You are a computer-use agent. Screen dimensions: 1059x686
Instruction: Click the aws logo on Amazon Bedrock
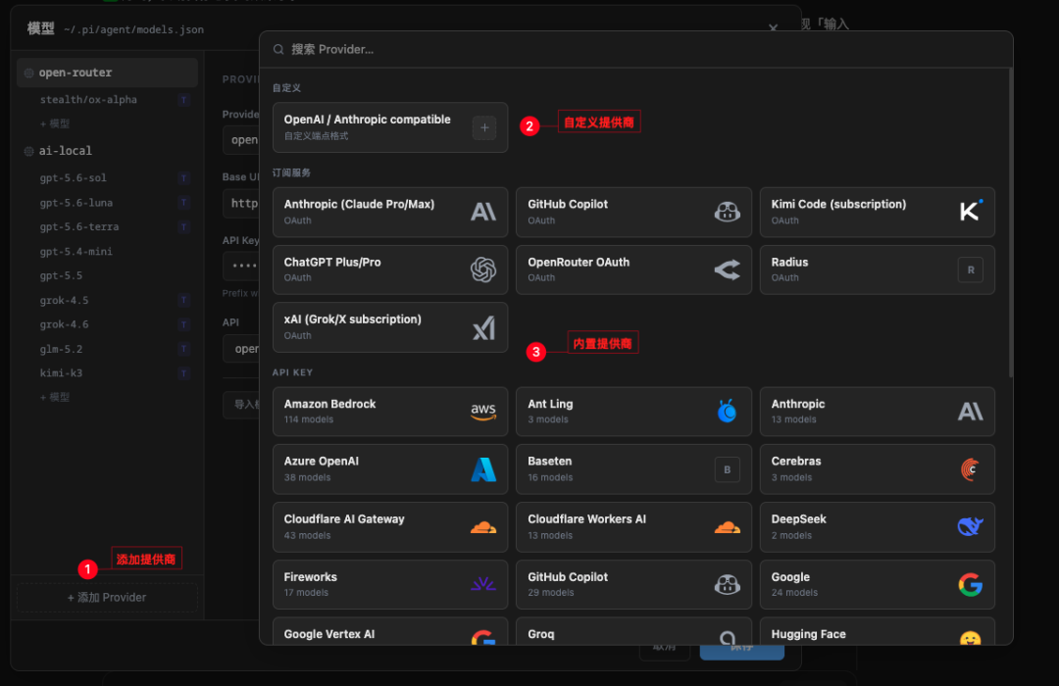point(483,412)
